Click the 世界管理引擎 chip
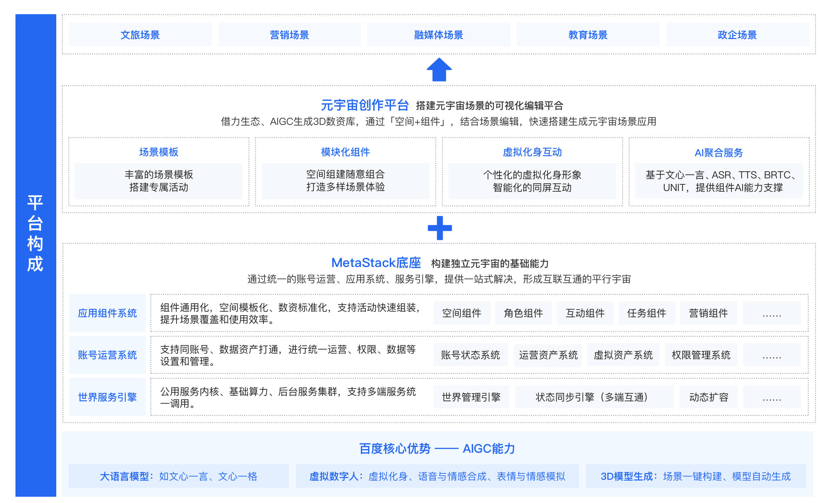830x503 pixels. pos(471,397)
